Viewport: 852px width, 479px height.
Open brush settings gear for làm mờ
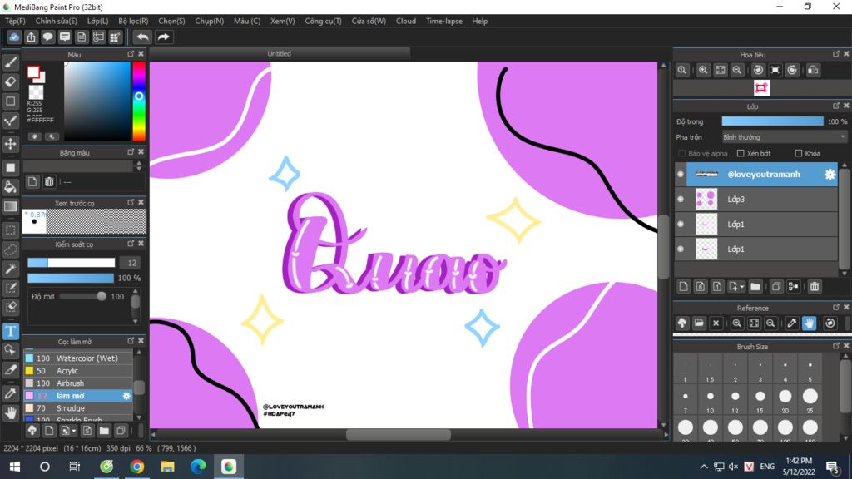pyautogui.click(x=126, y=396)
